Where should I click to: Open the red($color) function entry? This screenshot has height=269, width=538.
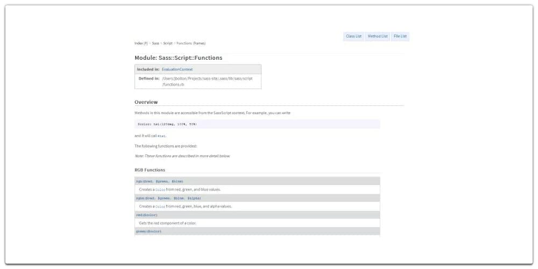click(x=147, y=215)
